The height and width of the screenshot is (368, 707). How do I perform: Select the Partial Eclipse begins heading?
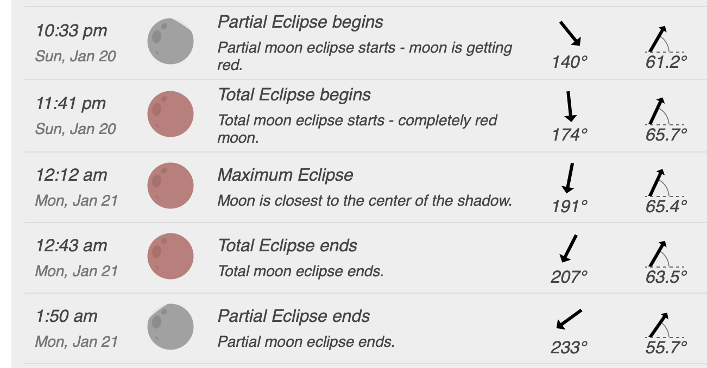[x=300, y=22]
